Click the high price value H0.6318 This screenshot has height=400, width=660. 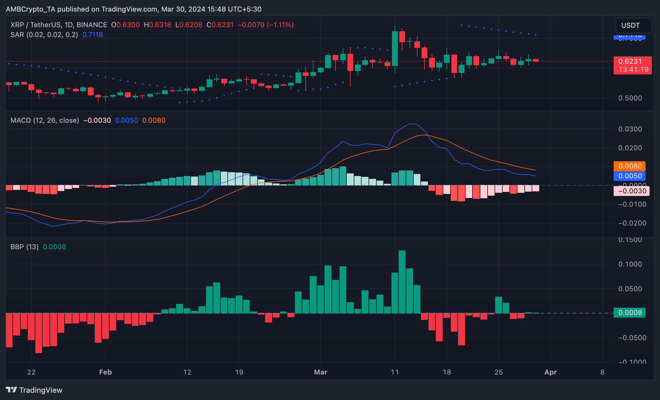158,25
